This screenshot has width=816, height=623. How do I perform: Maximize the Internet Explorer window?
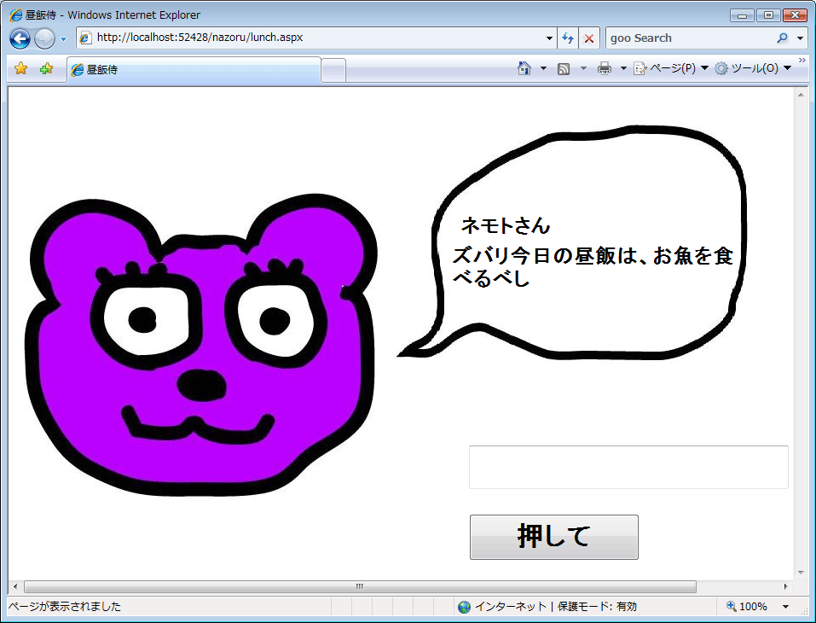[x=768, y=15]
